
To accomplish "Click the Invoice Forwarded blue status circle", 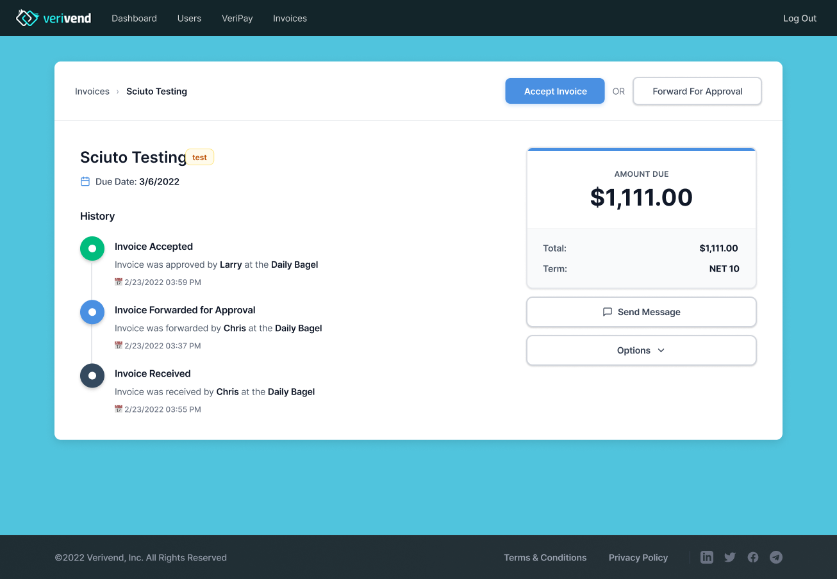I will [92, 312].
